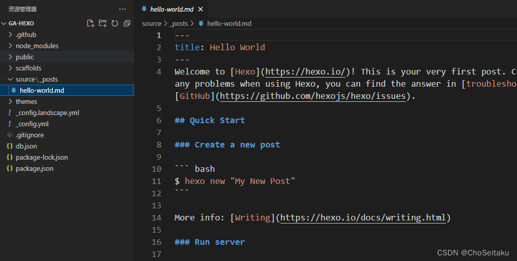Click the New File icon in explorer header

coord(90,23)
